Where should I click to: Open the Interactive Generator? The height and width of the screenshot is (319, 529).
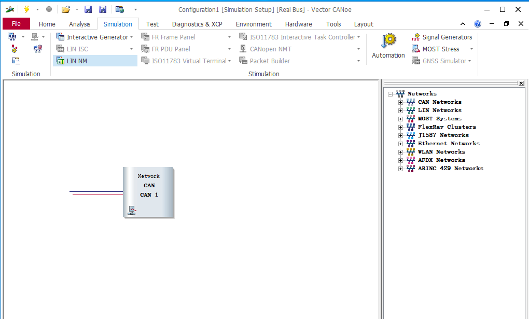tap(92, 37)
